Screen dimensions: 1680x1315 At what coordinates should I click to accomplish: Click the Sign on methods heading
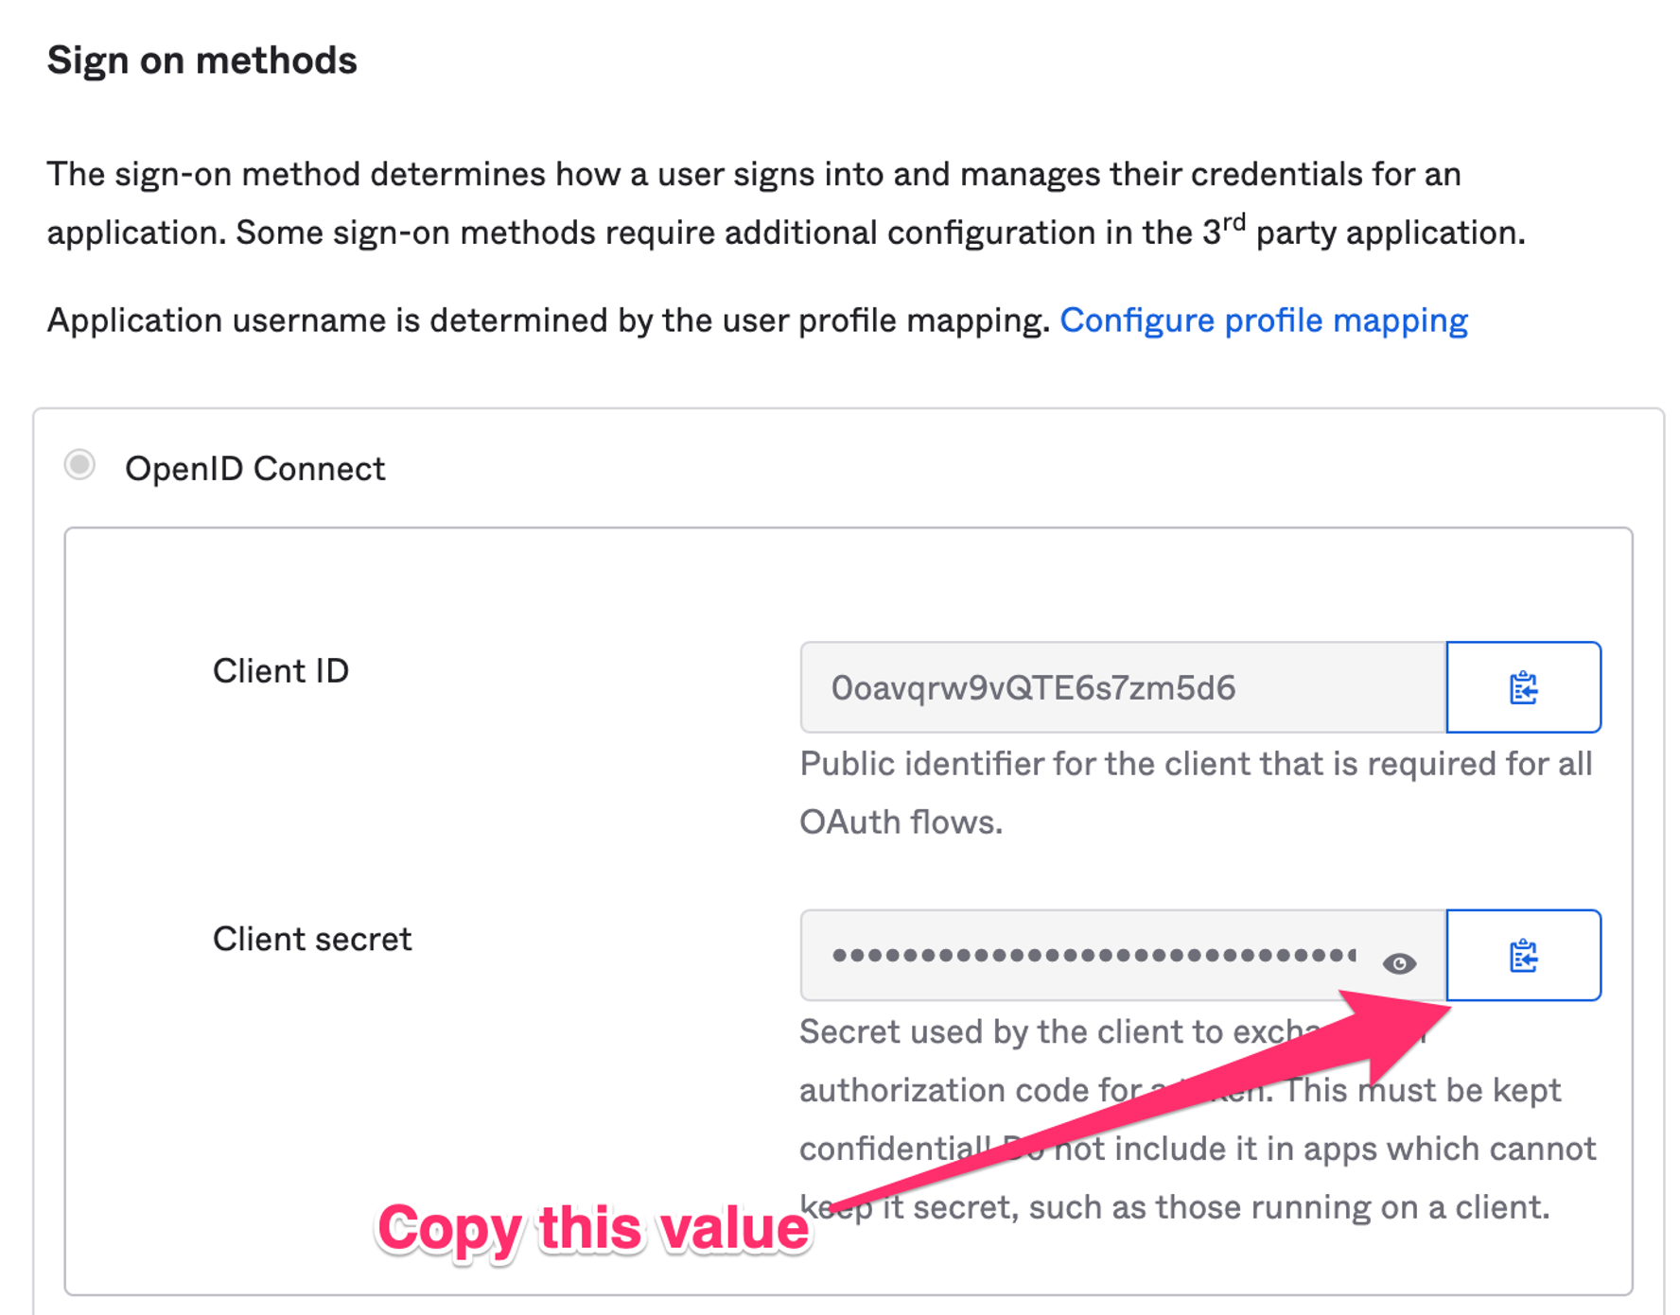click(202, 61)
